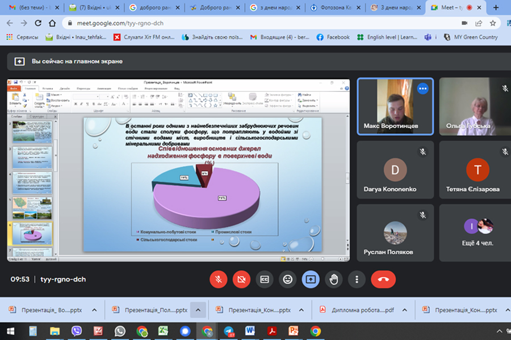Reload the Meet page
The image size is (511, 340).
[37, 23]
